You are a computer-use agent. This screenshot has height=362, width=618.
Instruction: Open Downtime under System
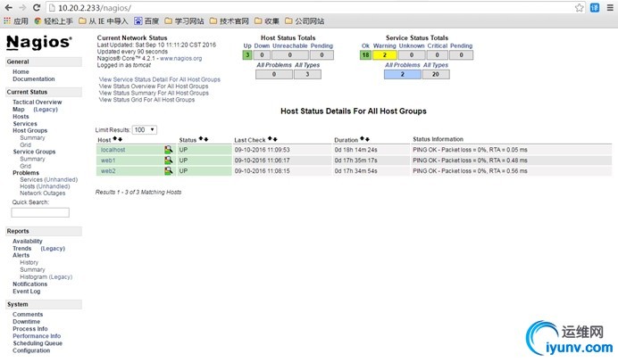pos(27,322)
